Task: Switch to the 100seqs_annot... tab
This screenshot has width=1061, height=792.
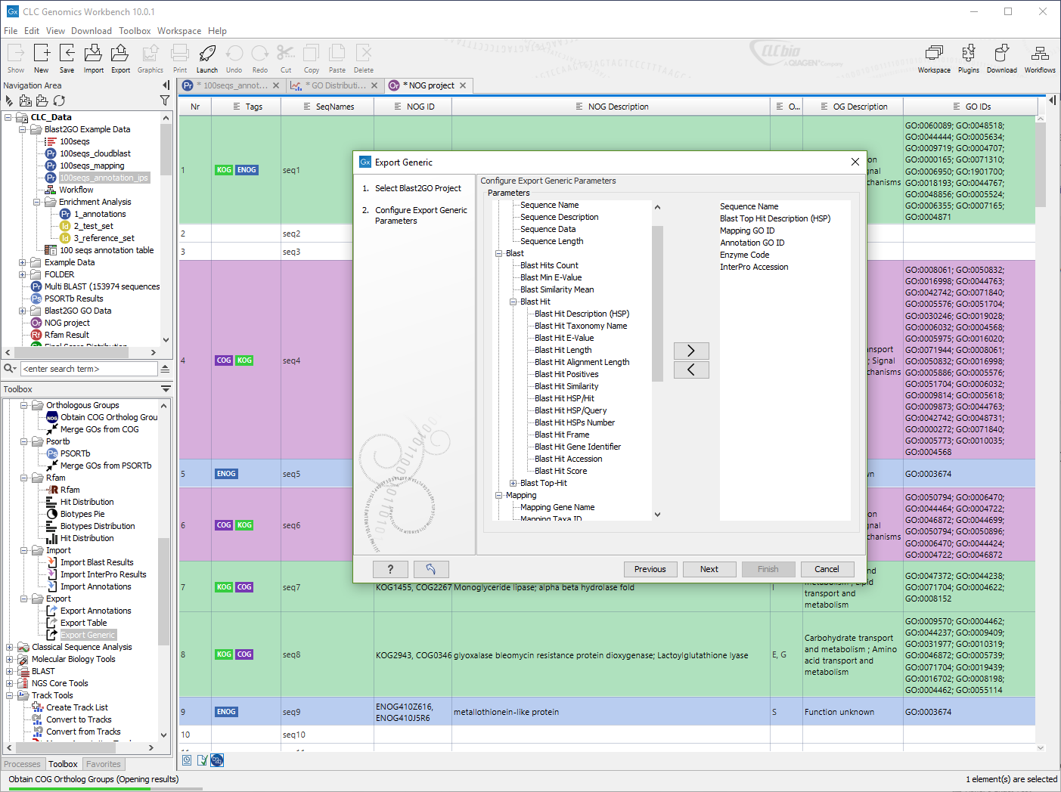Action: (231, 85)
